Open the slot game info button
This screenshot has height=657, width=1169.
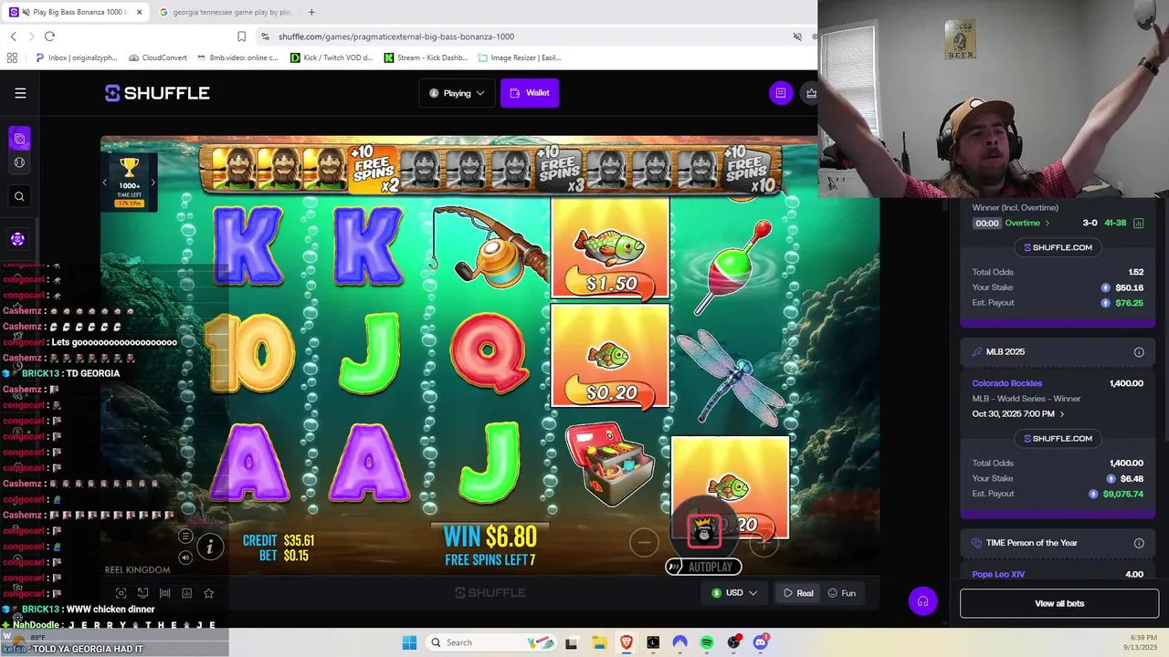pos(209,547)
